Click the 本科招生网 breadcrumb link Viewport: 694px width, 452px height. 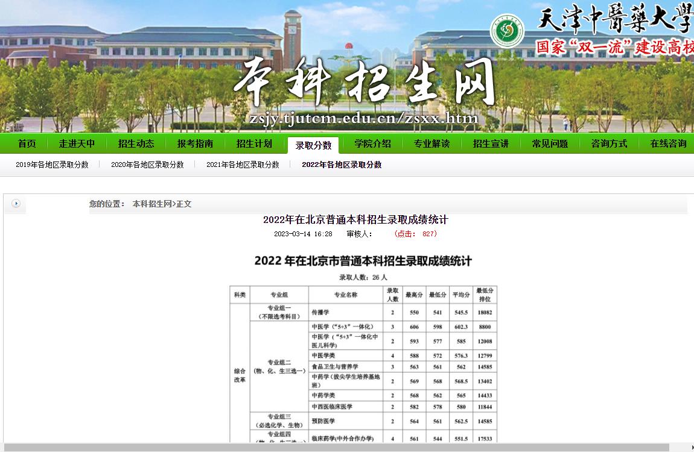coord(152,204)
